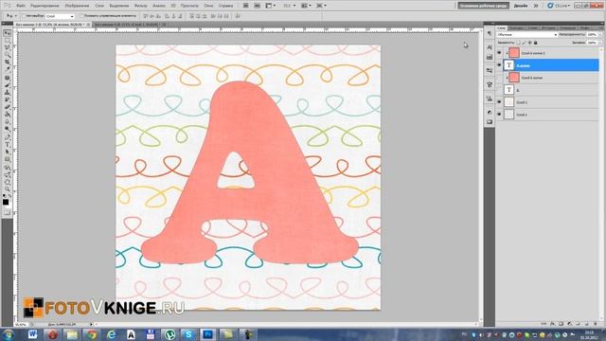606x341 pixels.
Task: Hide the Слой 1 layer
Action: click(499, 115)
